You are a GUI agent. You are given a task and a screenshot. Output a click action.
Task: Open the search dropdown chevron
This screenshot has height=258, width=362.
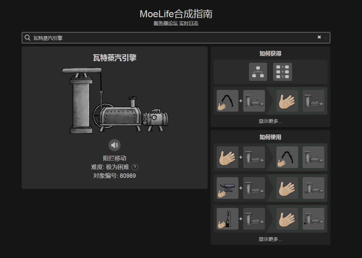click(x=325, y=38)
